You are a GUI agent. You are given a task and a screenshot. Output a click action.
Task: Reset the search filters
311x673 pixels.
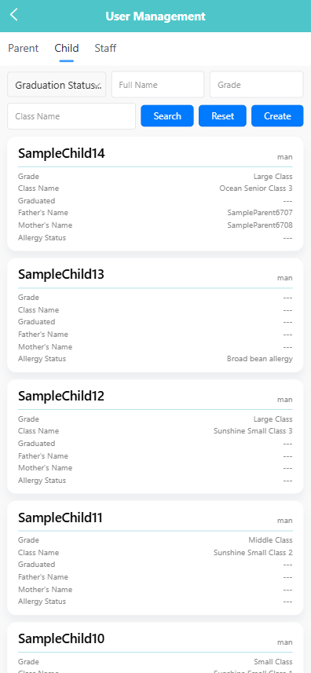222,116
